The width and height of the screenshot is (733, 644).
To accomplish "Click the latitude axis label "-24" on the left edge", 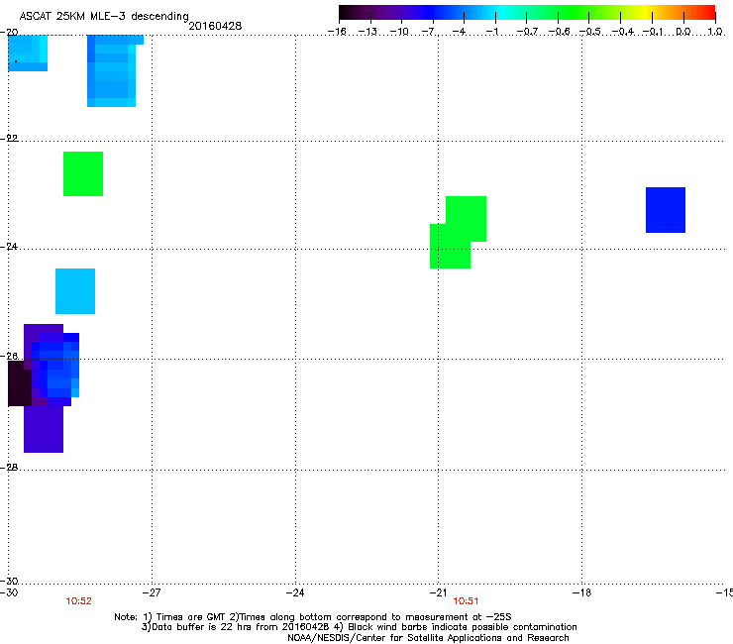I will (9, 246).
